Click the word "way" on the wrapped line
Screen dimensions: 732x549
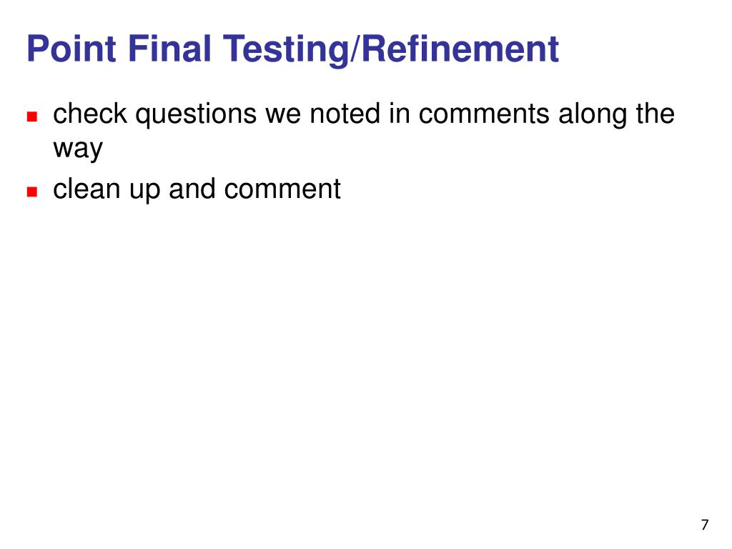78,150
